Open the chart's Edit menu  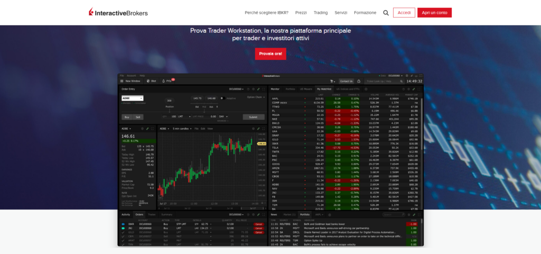(203, 129)
